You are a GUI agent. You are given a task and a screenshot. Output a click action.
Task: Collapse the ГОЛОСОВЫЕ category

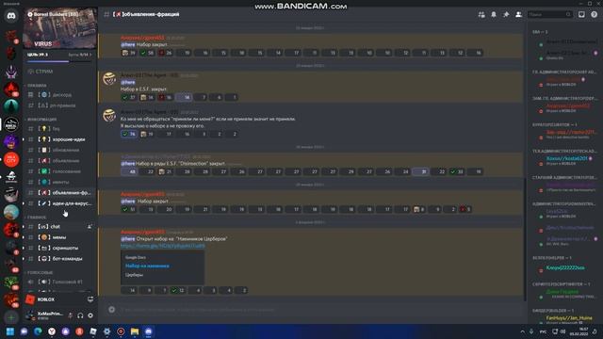click(x=40, y=272)
